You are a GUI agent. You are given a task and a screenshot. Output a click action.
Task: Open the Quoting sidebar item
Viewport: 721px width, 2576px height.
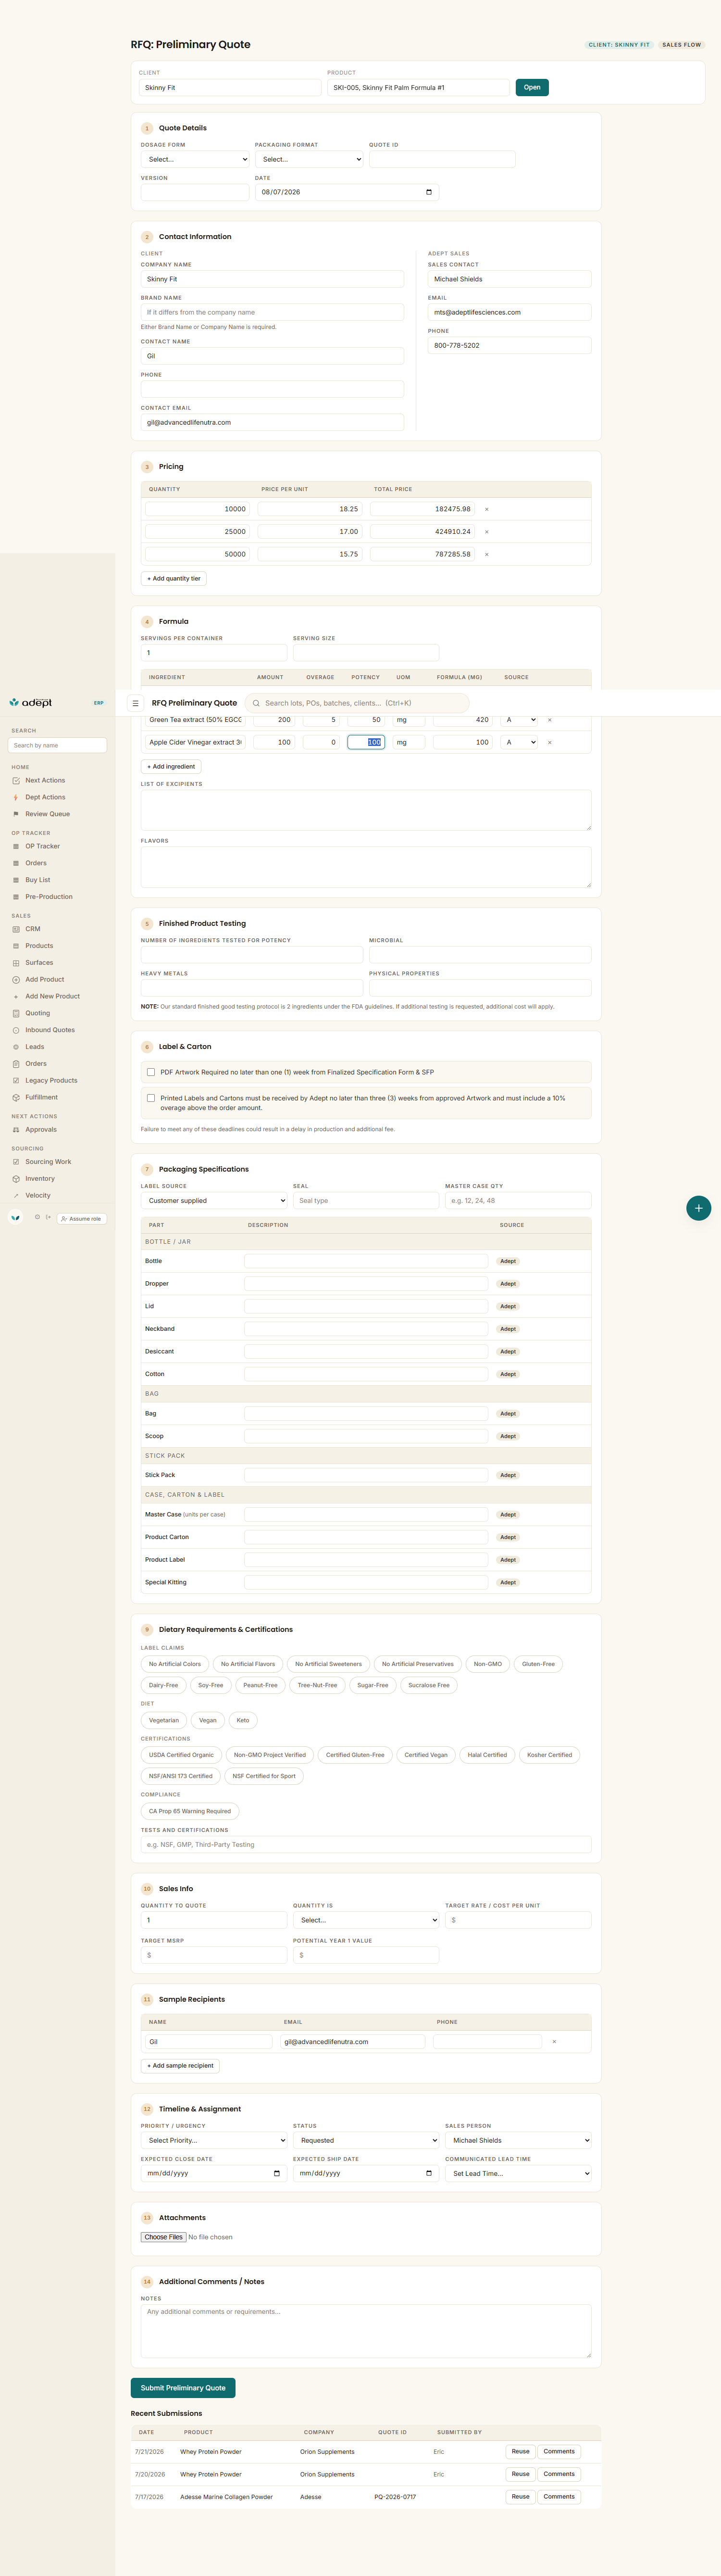[38, 1013]
